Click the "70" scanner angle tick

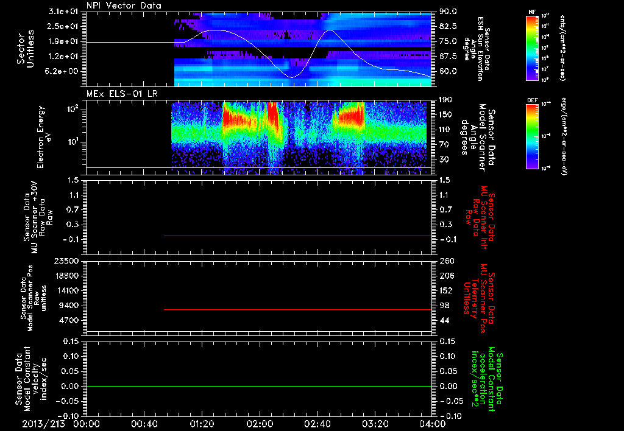[x=444, y=145]
